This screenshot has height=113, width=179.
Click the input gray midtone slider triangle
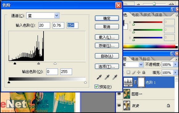pos(39,63)
